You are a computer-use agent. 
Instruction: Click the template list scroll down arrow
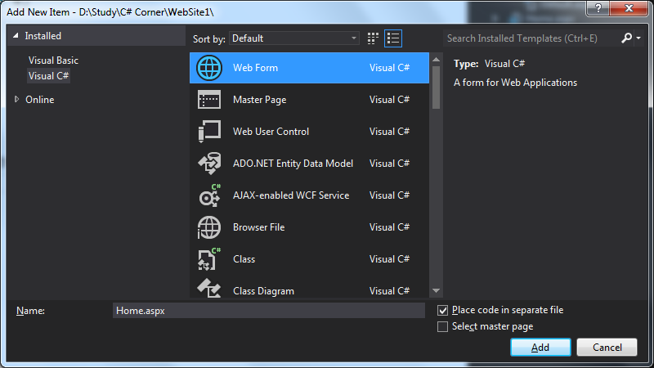click(x=436, y=290)
